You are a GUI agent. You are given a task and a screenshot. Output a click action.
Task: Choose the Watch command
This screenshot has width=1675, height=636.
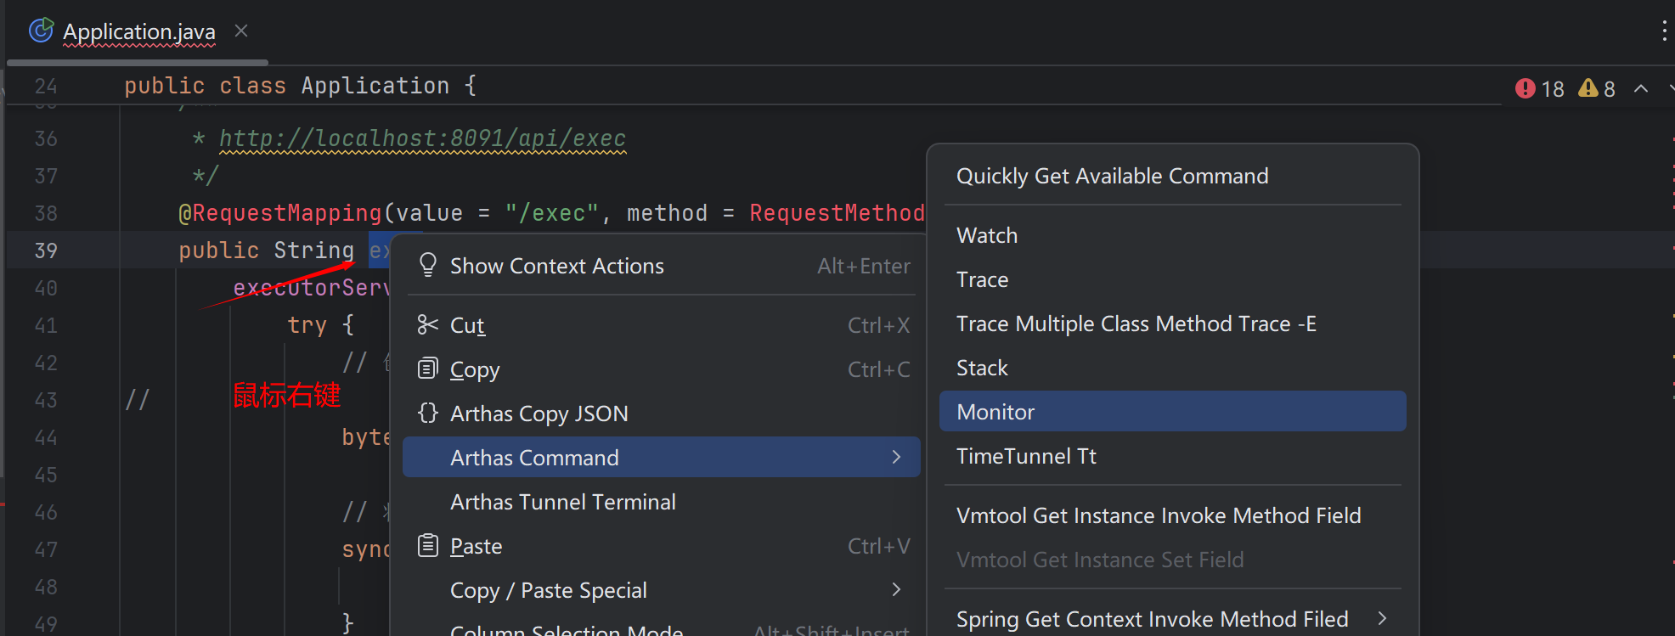(x=987, y=235)
